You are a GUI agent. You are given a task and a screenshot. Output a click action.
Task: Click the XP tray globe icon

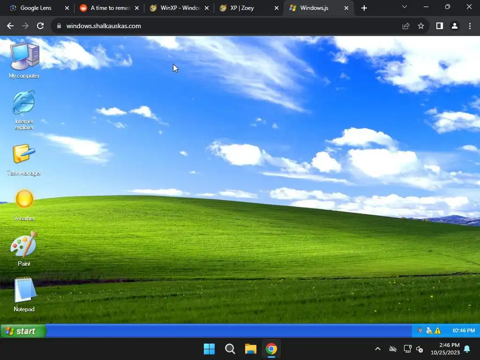(420, 330)
